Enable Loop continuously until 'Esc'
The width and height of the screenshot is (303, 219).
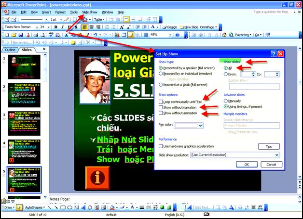pyautogui.click(x=161, y=102)
